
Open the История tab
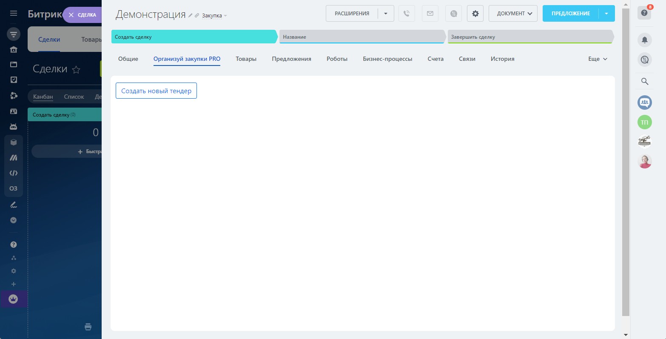[503, 59]
